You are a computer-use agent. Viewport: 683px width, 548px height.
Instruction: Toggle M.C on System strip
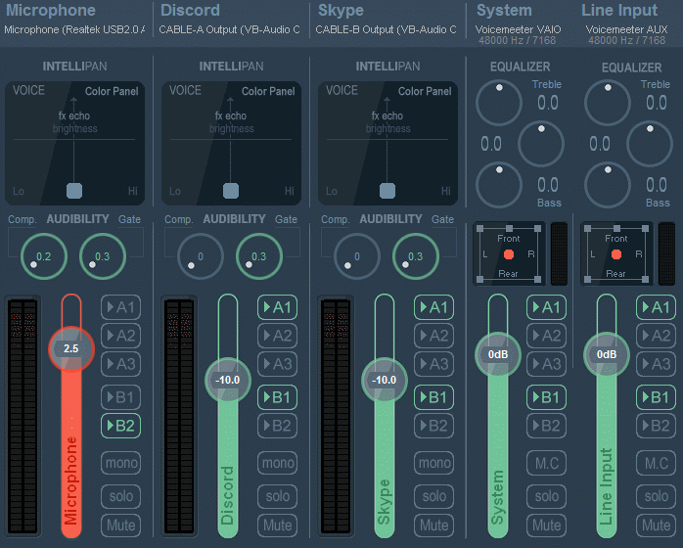pyautogui.click(x=546, y=463)
